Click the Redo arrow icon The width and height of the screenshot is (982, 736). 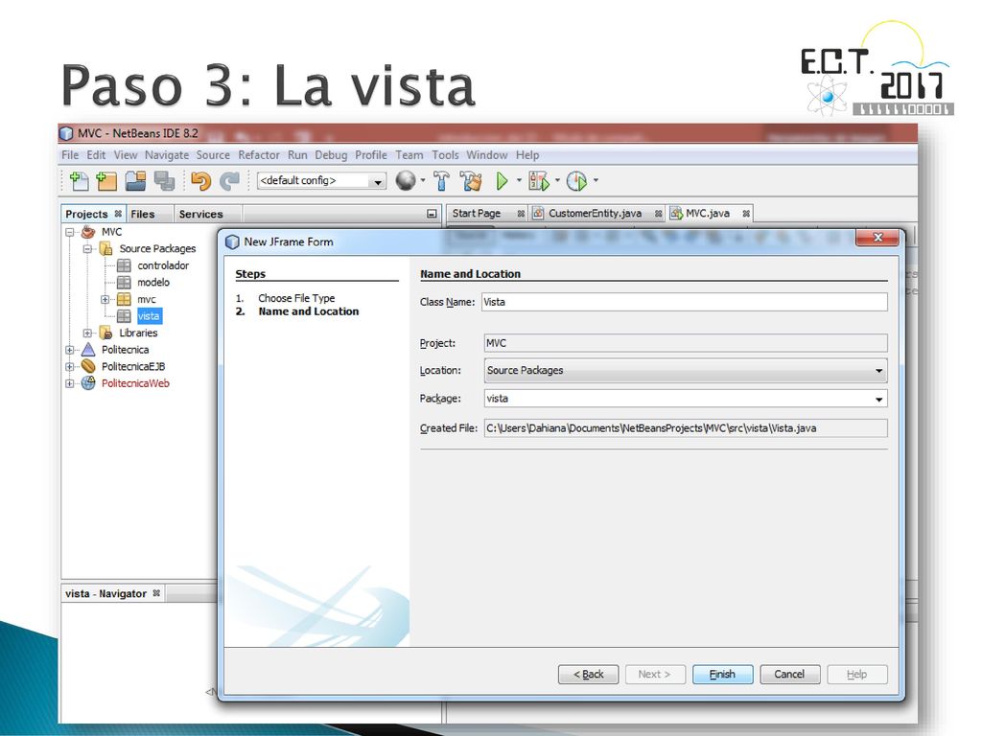229,181
